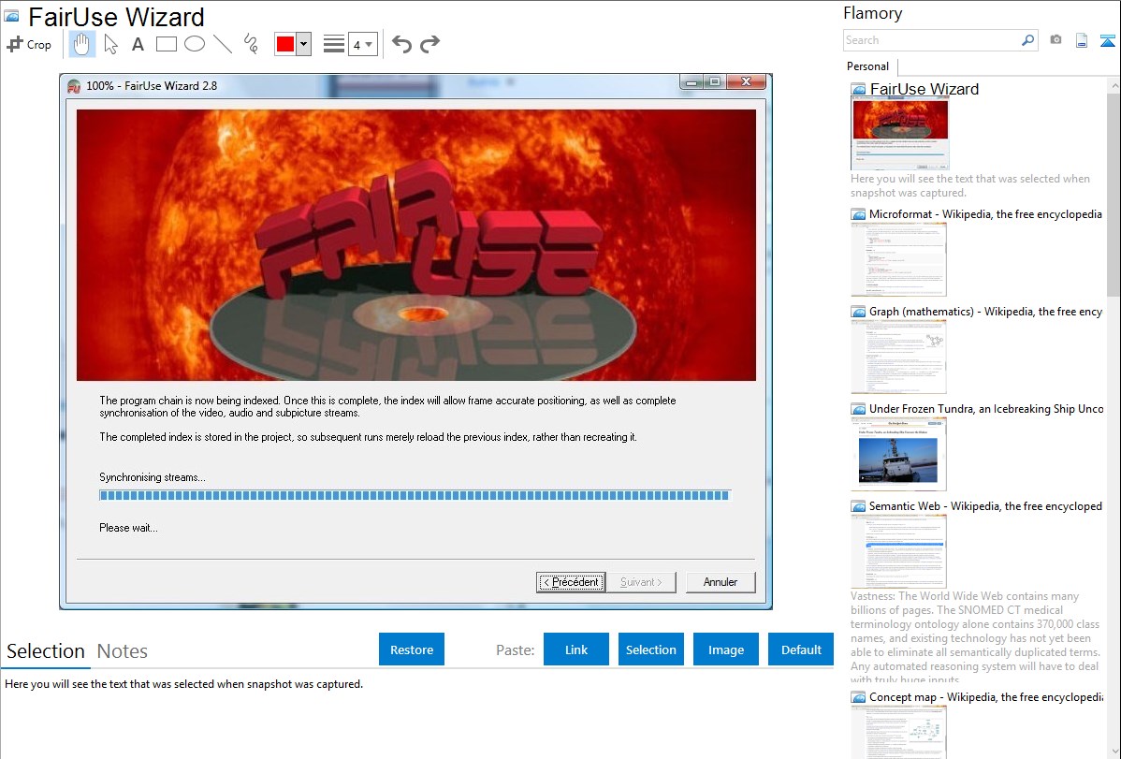Click the Synchronising streams progress bar
The width and height of the screenshot is (1121, 759).
(415, 495)
